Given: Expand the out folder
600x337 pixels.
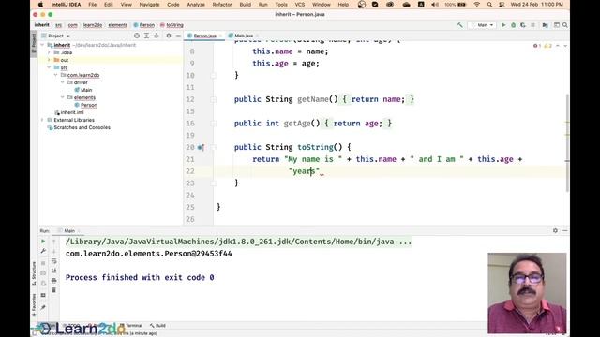Looking at the screenshot, I should (49, 60).
